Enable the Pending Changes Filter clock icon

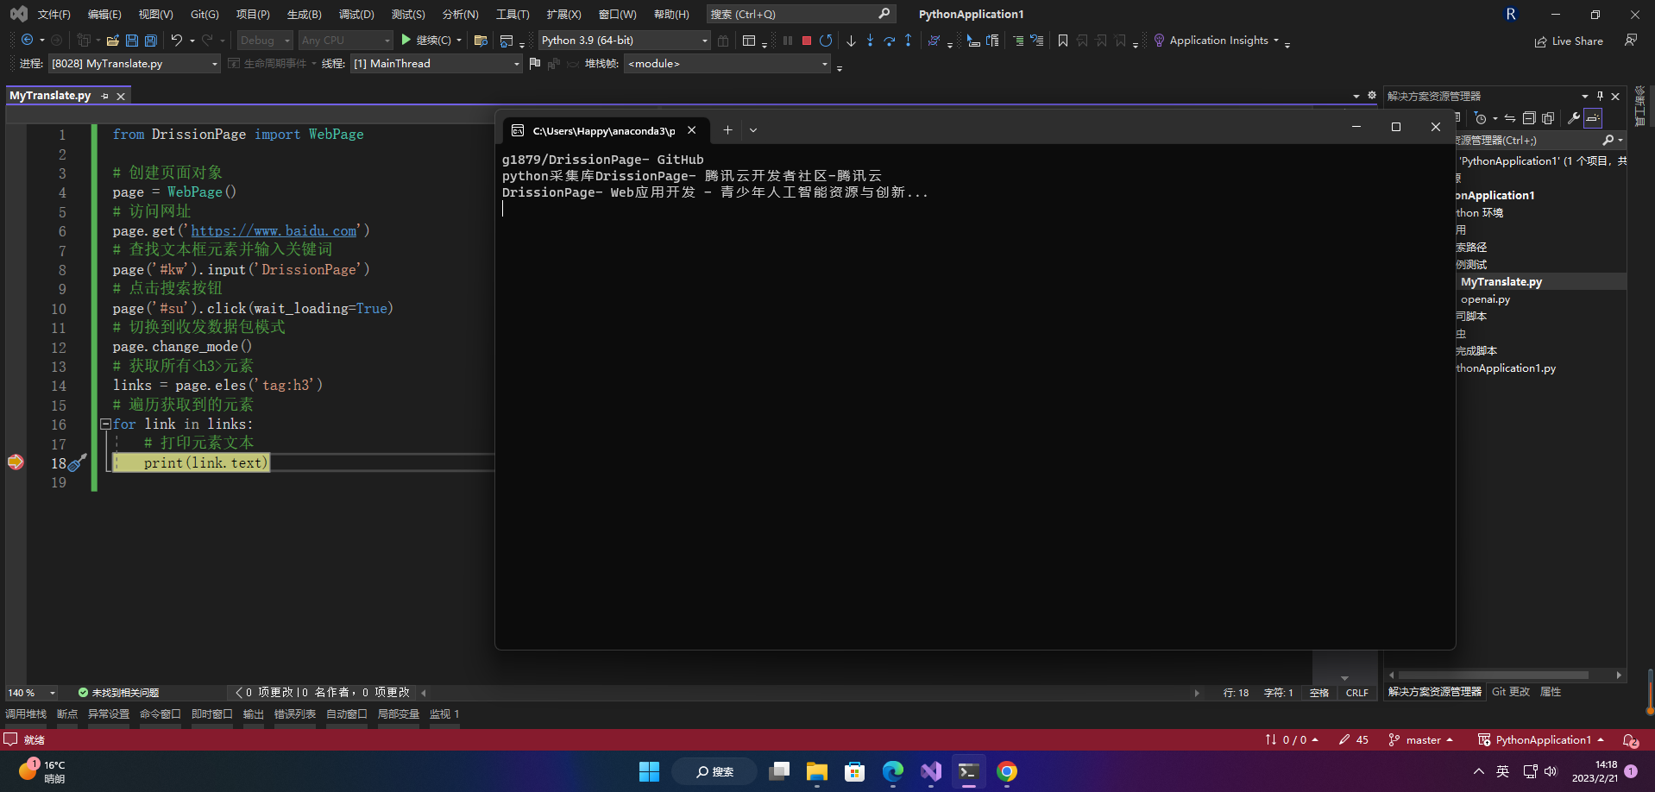coord(1481,118)
